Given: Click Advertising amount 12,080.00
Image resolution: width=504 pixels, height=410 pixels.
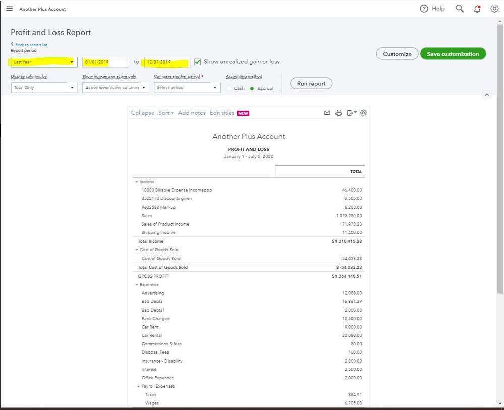Looking at the screenshot, I should coord(352,293).
